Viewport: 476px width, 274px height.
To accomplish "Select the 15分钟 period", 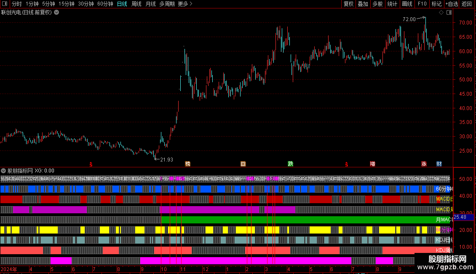I will (x=67, y=4).
